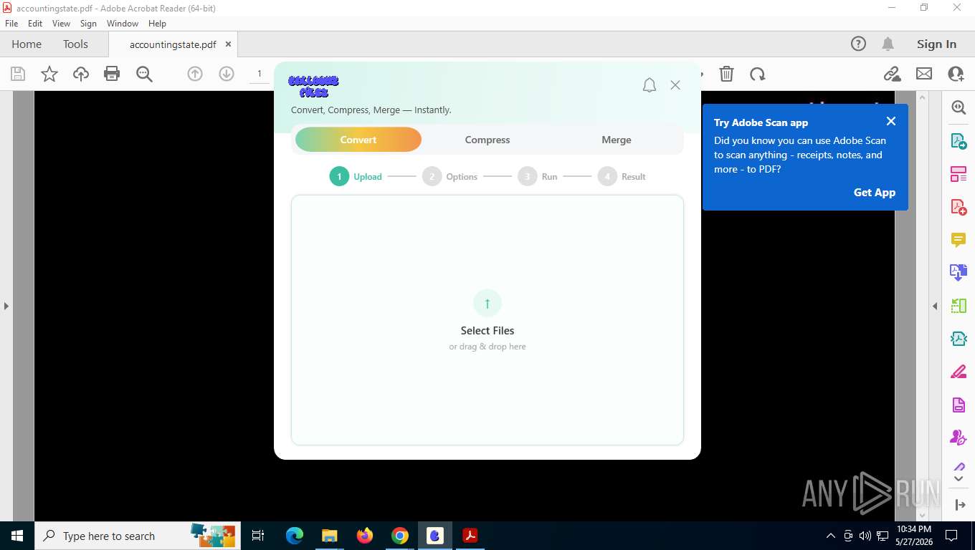Click the add user share icon
Screen dimensions: 975x550
[956, 74]
